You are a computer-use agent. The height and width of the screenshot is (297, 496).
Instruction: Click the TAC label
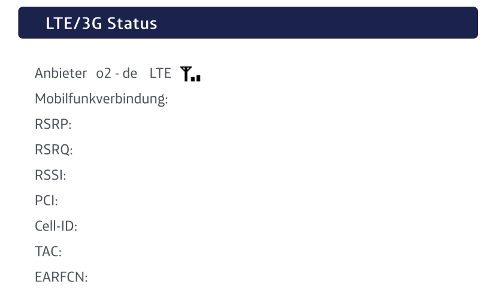point(48,251)
